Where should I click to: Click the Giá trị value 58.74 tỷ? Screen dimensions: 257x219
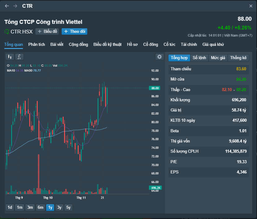(239, 110)
